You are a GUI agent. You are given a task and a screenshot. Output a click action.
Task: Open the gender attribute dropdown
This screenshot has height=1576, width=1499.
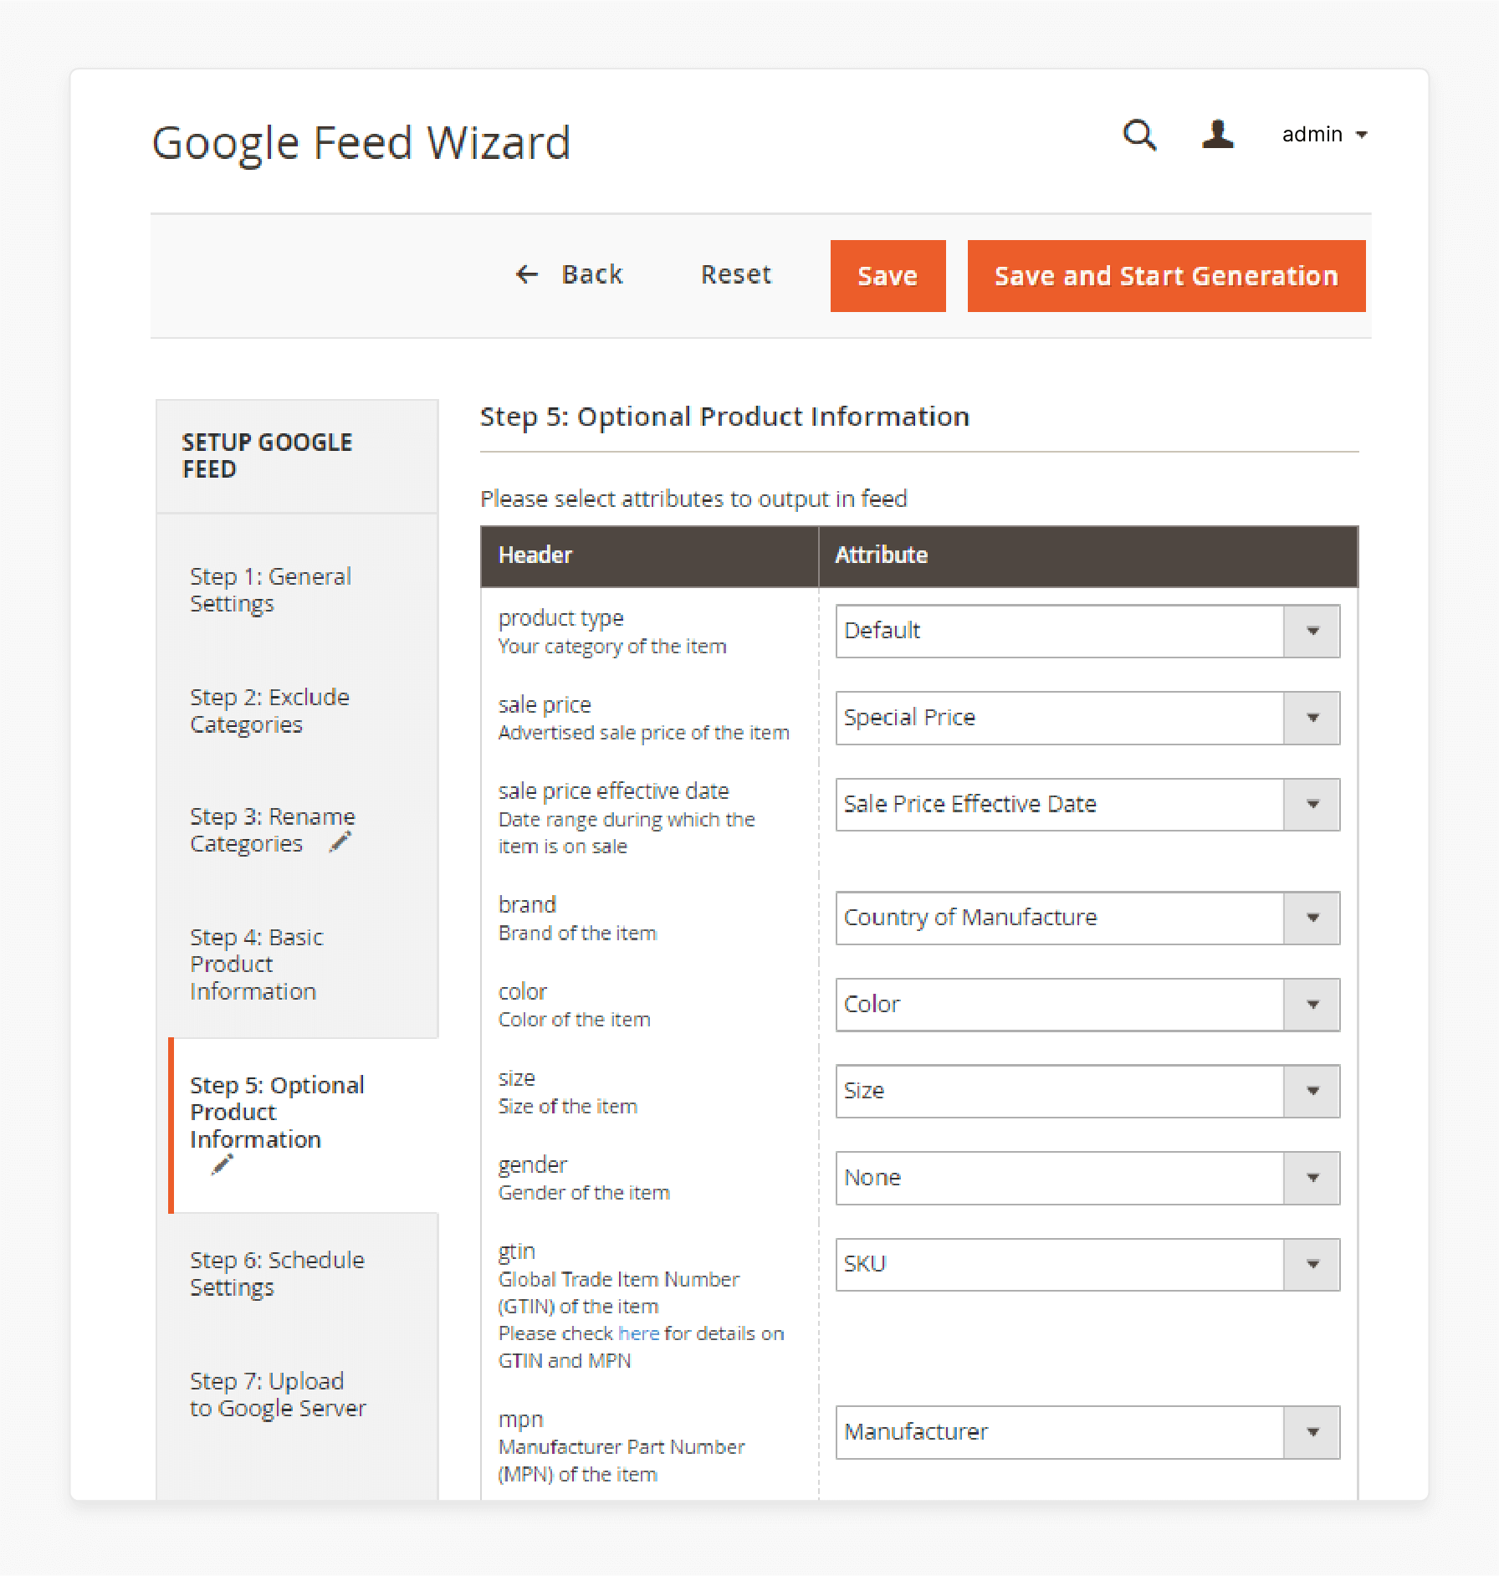click(1087, 1178)
